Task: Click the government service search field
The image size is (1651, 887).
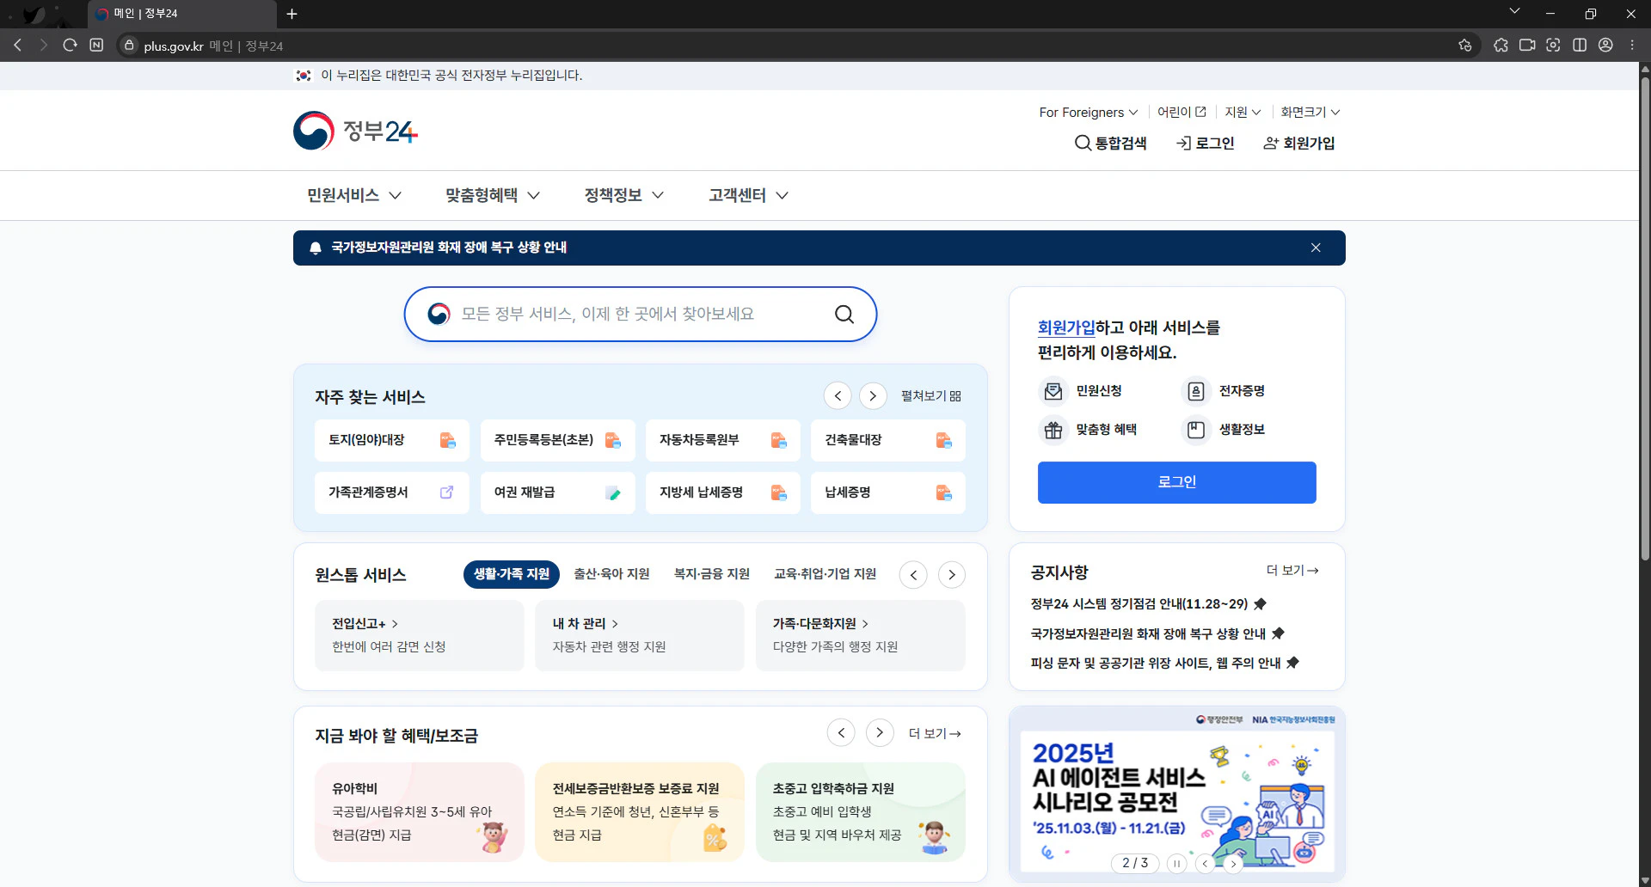Action: (640, 314)
